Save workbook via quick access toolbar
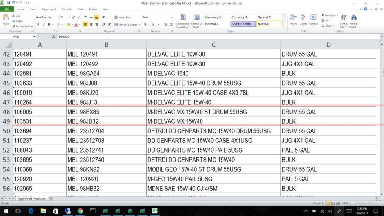Image resolution: width=384 pixels, height=216 pixels. (8, 3)
